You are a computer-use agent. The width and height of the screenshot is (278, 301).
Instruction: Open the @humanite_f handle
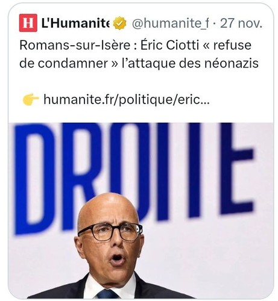171,23
